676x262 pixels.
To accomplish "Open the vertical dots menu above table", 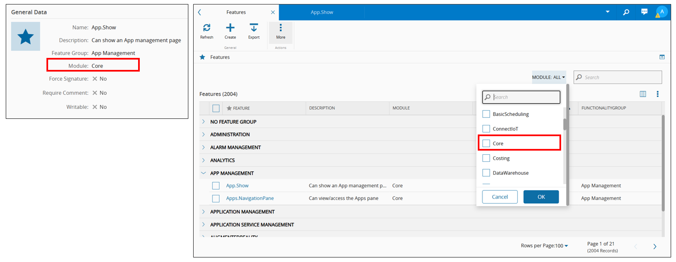I will 657,94.
